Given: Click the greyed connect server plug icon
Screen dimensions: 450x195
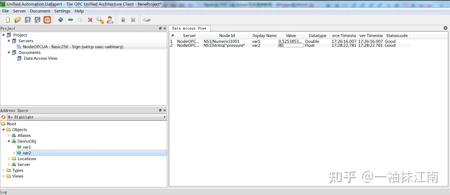Looking at the screenshot, I should [80, 20].
